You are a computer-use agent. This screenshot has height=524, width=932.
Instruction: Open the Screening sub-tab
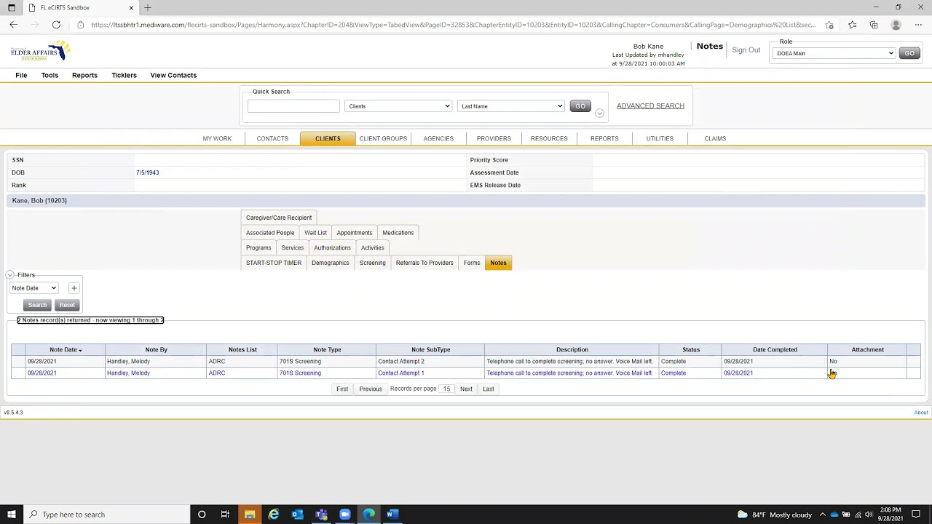pos(372,263)
